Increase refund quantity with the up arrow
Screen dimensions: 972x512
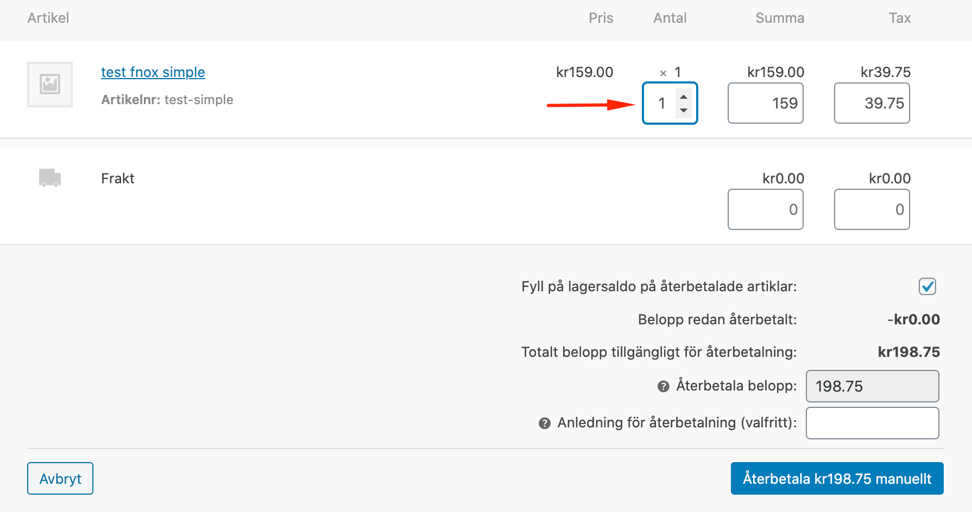(684, 97)
